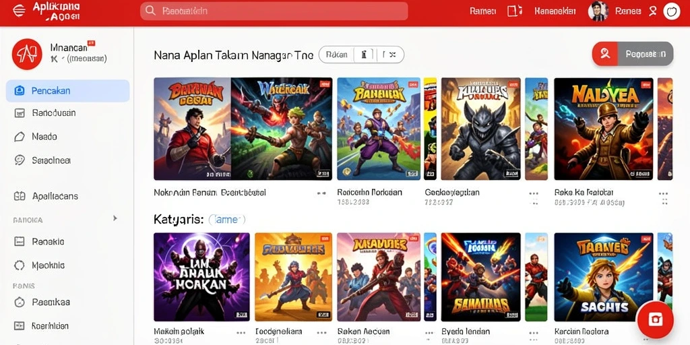Expand the sidebar section chevron arrow

point(115,218)
